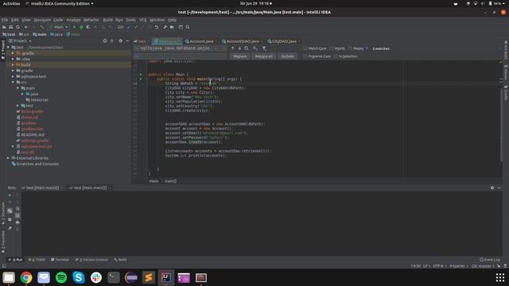The image size is (509, 286).
Task: Go to previous search occurrence arrow
Action: point(232,48)
